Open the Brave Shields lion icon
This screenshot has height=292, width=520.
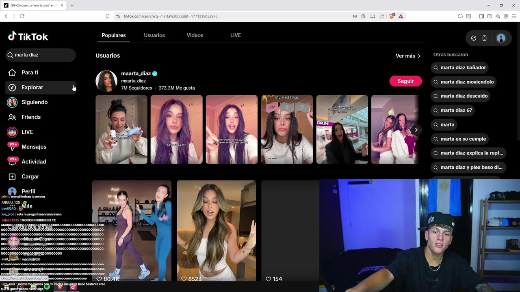point(392,16)
